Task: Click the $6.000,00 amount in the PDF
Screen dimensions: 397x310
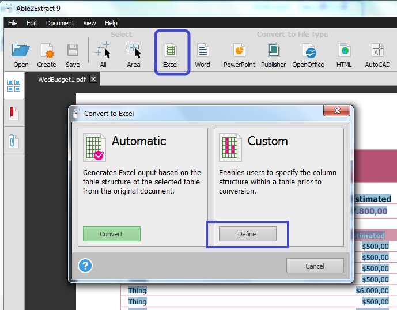Action: (372, 290)
